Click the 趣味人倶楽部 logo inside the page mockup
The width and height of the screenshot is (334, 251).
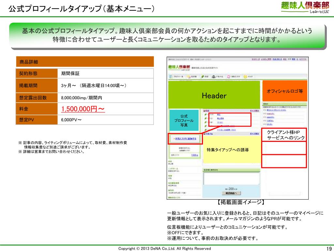179,67
